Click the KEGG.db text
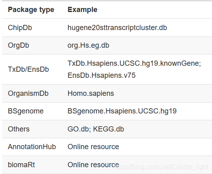Screen dimensions: 212x174 click(108, 129)
